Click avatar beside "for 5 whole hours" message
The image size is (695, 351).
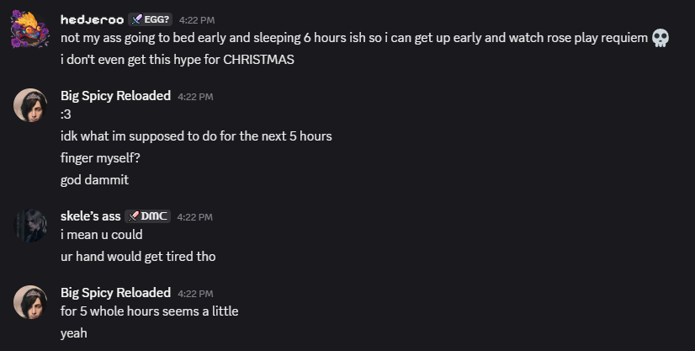click(31, 301)
